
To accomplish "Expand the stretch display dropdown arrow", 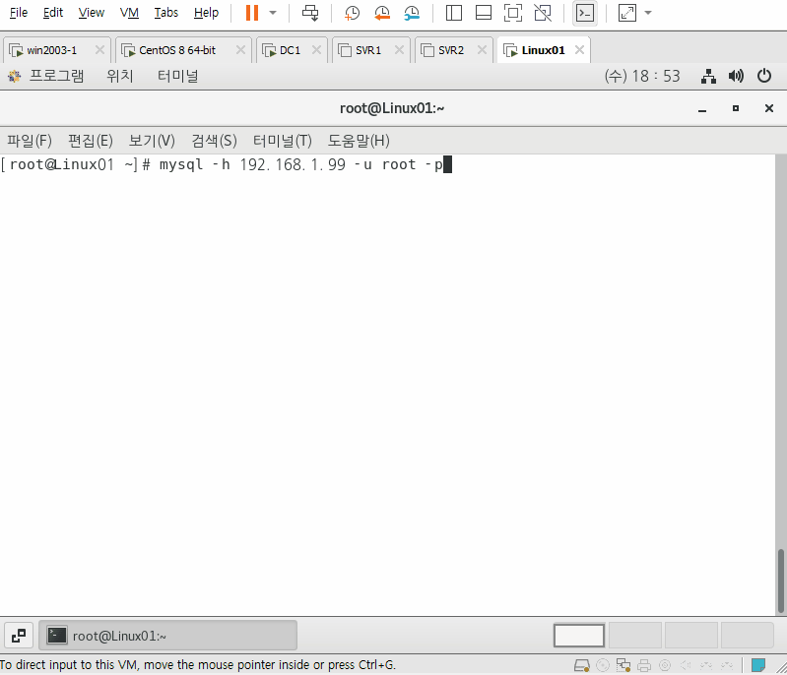I will tap(648, 13).
